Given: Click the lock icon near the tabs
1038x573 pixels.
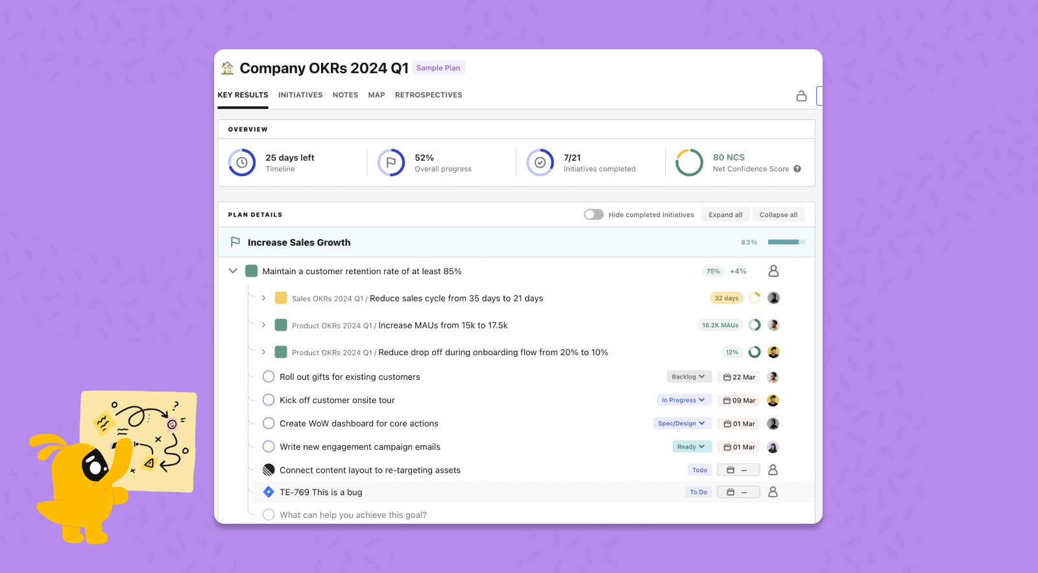Looking at the screenshot, I should pos(801,96).
